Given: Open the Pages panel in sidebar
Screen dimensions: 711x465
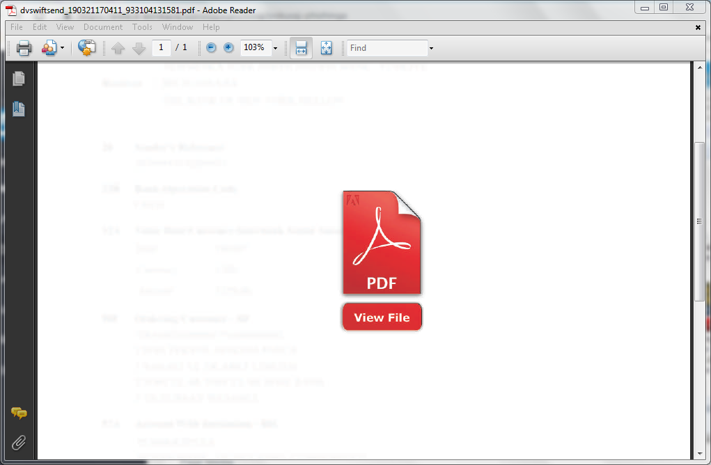Looking at the screenshot, I should (x=19, y=79).
